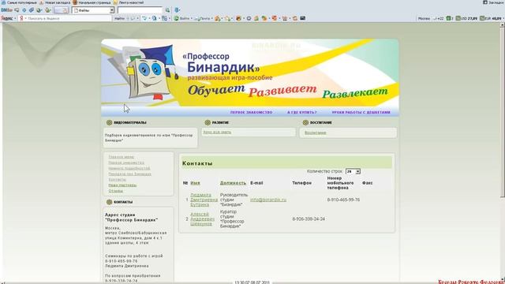Open the 'Лента новостей' bookmark
Image resolution: width=505 pixels, height=284 pixels.
tap(129, 2)
